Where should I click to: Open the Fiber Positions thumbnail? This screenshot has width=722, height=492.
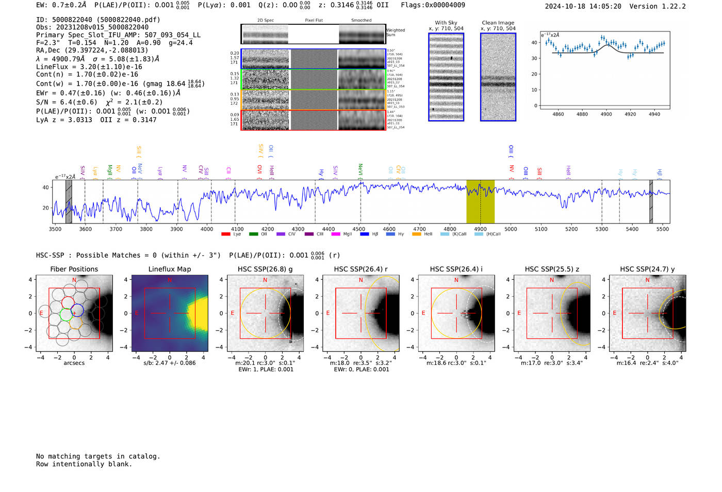point(74,313)
